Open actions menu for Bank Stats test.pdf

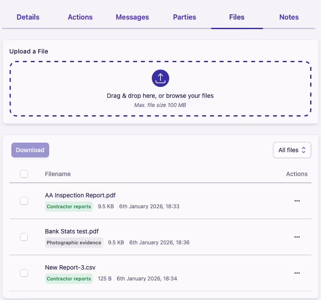[297, 237]
